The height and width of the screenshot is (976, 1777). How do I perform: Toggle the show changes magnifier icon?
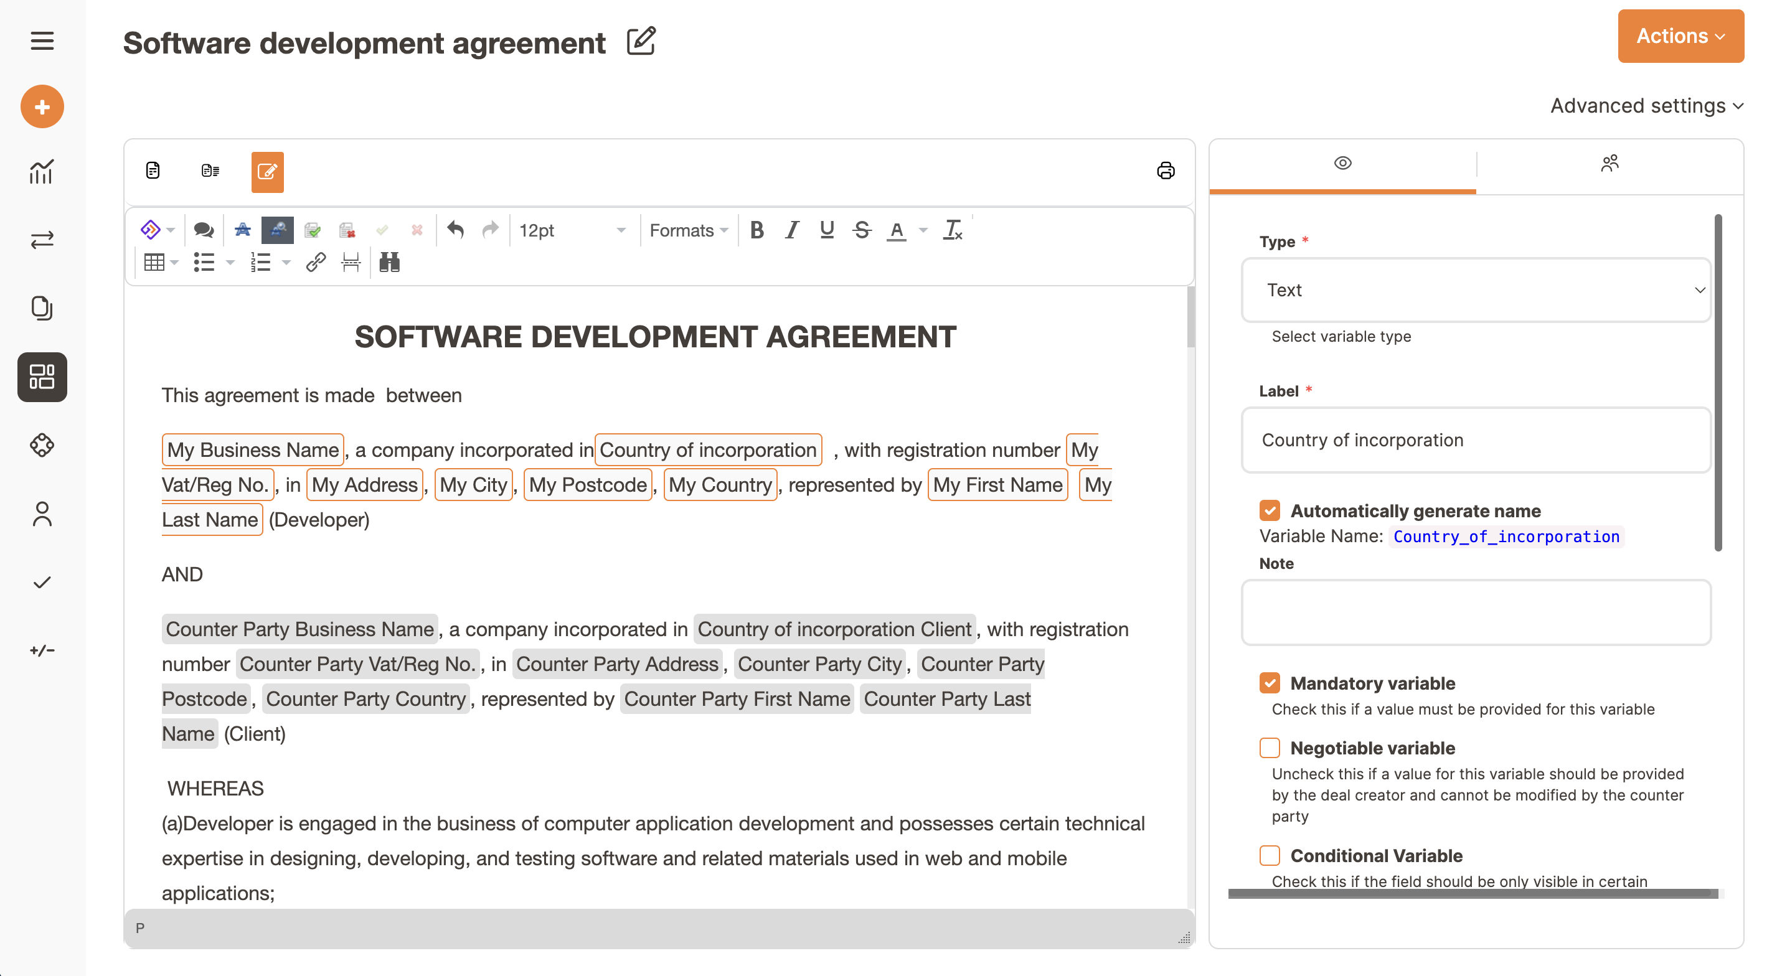point(277,230)
